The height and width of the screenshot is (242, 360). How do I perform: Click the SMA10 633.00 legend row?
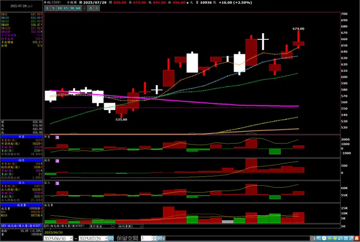pyautogui.click(x=21, y=18)
